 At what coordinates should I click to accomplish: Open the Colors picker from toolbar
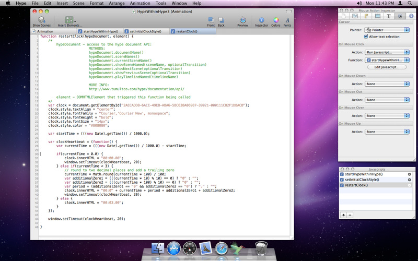[275, 20]
